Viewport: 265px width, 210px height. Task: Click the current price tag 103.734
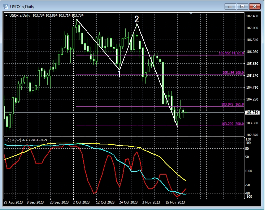(x=252, y=113)
